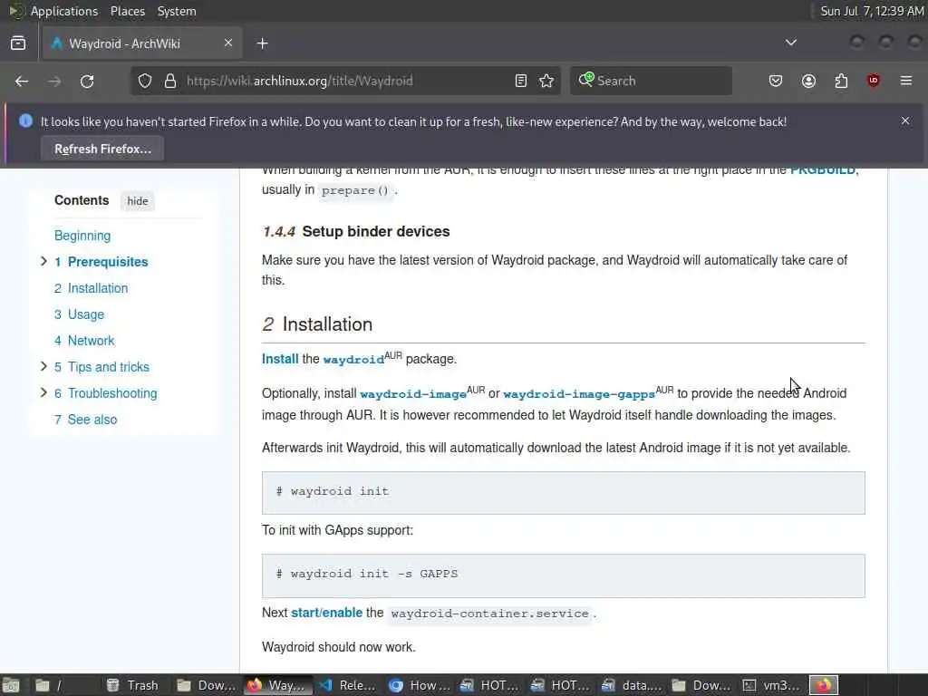Open the PKGBUILD link
Viewport: 928px width, 696px height.
coord(823,170)
